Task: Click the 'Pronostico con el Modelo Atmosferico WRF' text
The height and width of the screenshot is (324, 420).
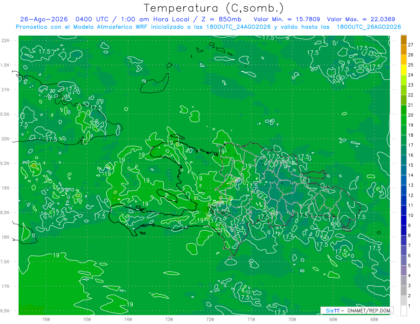Action: point(82,27)
